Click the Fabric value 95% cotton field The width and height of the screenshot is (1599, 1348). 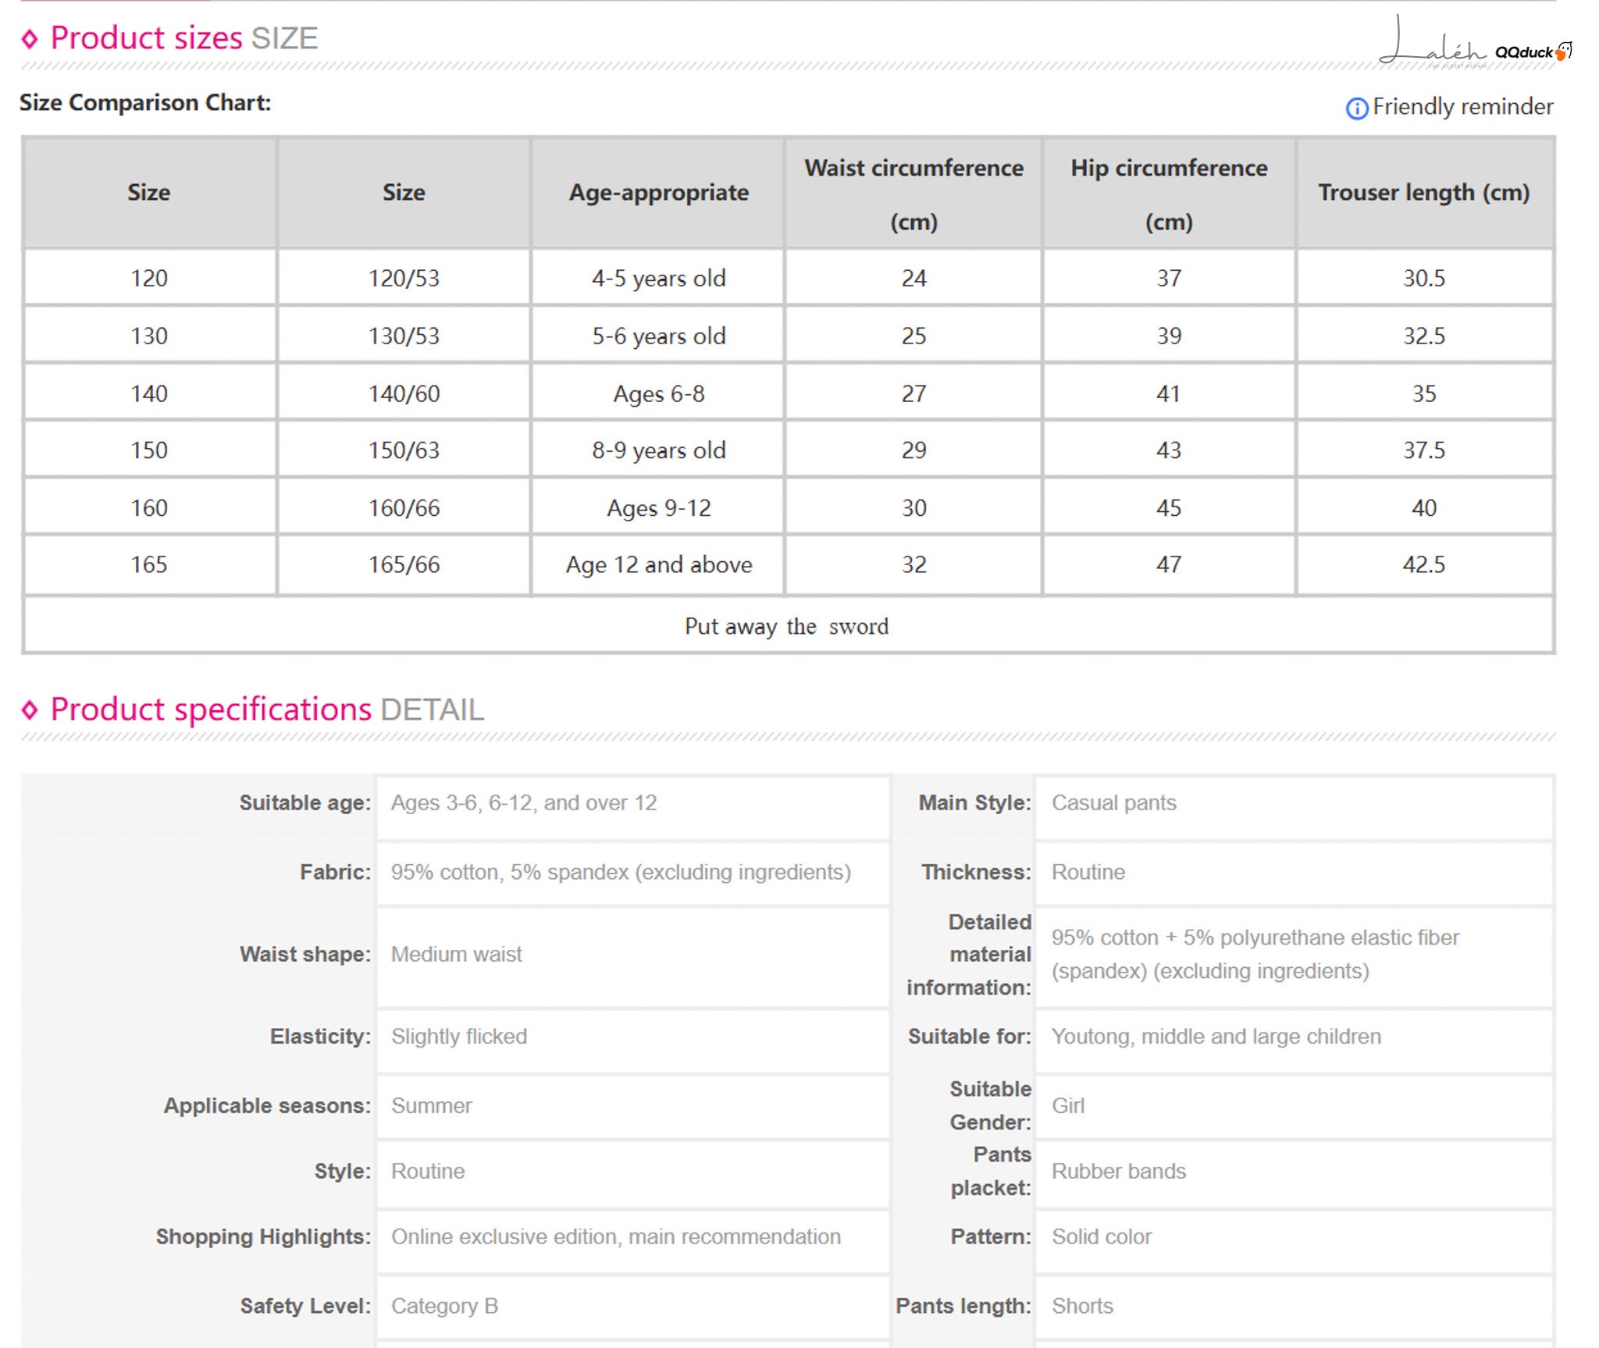coord(632,872)
